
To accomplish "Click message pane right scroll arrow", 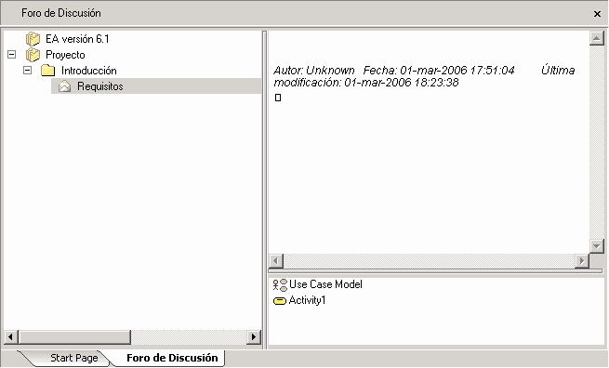I will (x=582, y=260).
